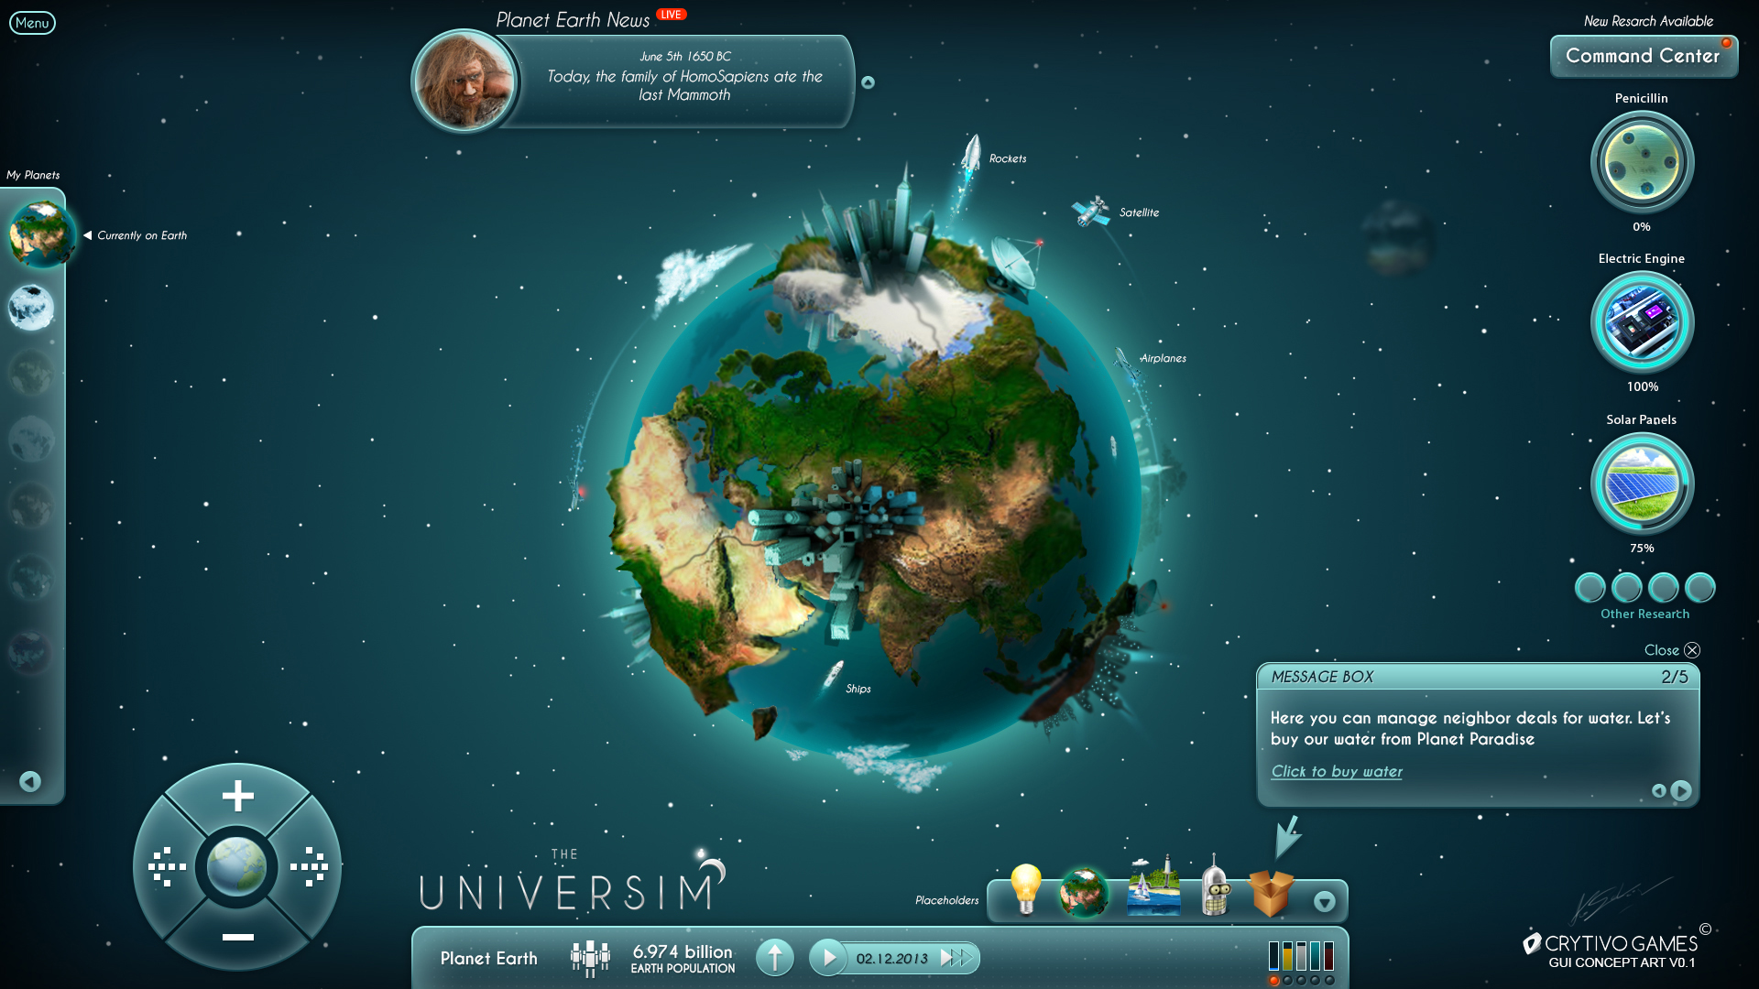
Task: Click the previous message arrow button
Action: coord(1657,791)
